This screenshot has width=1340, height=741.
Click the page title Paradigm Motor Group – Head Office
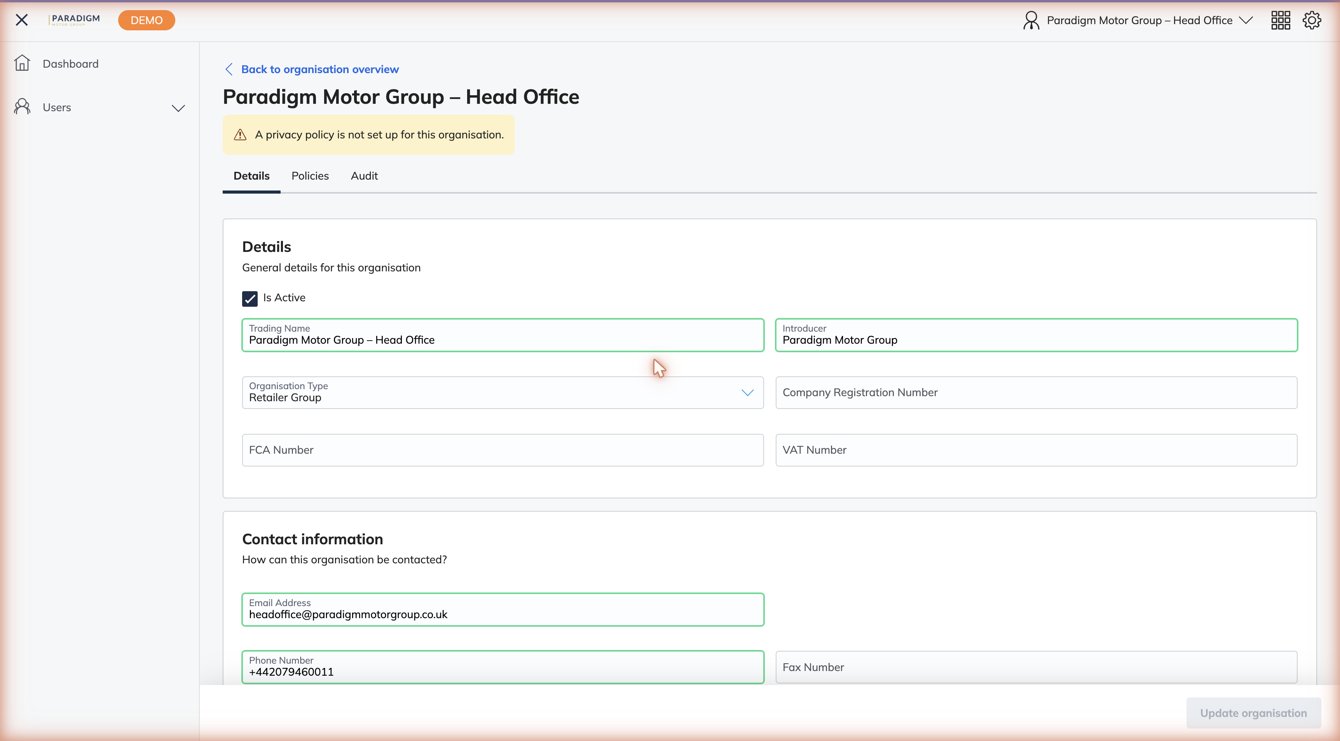tap(401, 97)
